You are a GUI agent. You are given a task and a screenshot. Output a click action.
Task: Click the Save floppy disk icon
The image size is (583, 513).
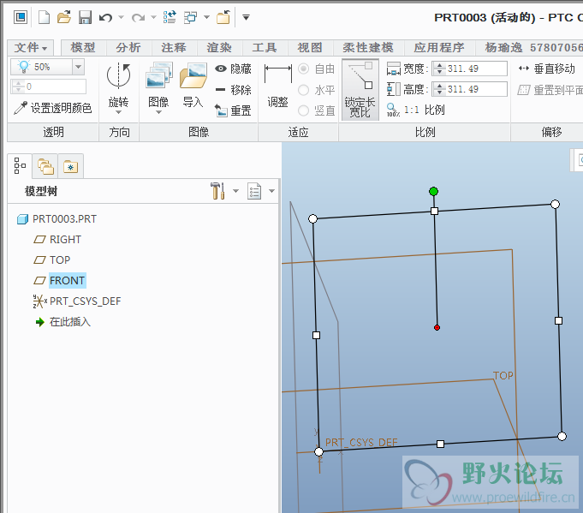click(x=85, y=17)
